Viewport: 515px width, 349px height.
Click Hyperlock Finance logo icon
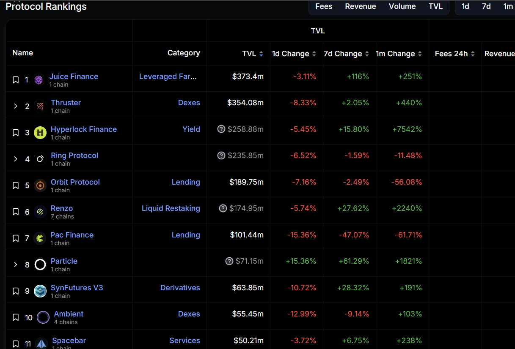[x=40, y=133]
